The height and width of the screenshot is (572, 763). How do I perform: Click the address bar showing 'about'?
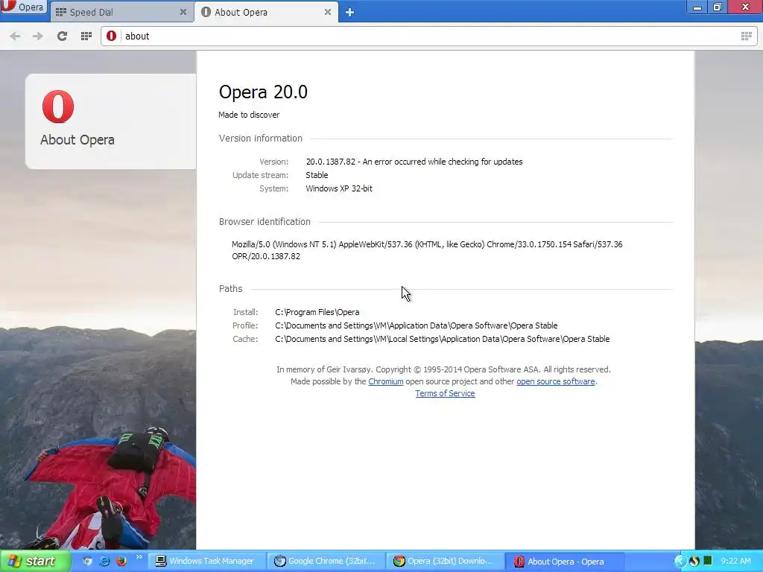pyautogui.click(x=428, y=36)
